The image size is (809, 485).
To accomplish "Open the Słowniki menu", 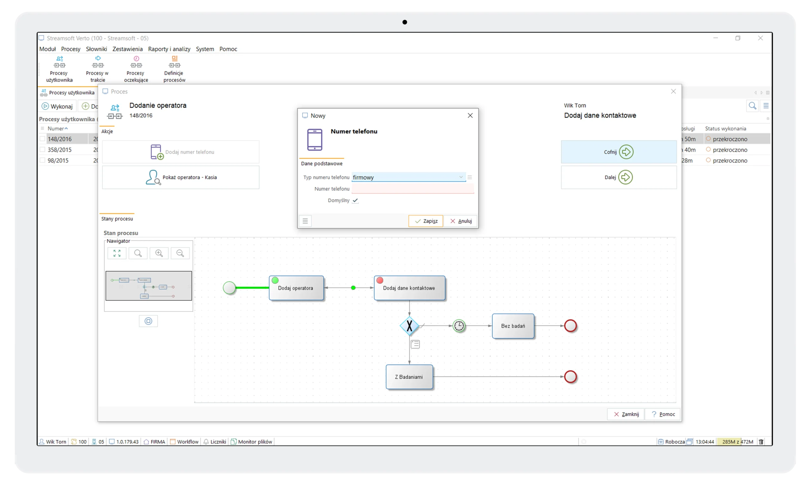I will tap(96, 49).
